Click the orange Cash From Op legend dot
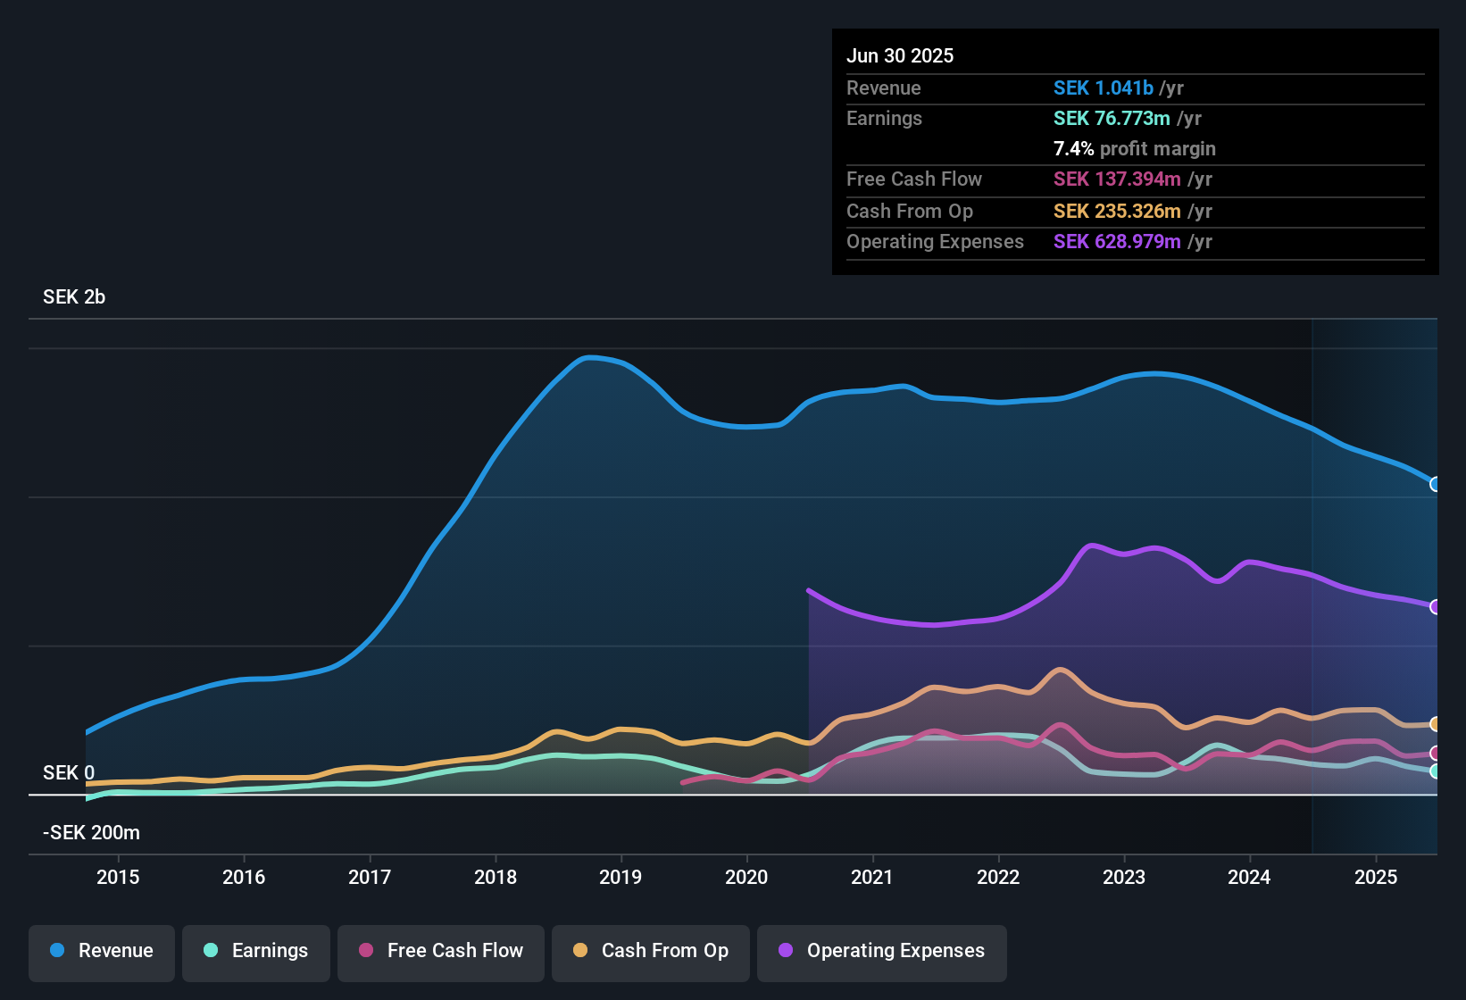Screen dimensions: 1466x1000 (x=580, y=950)
